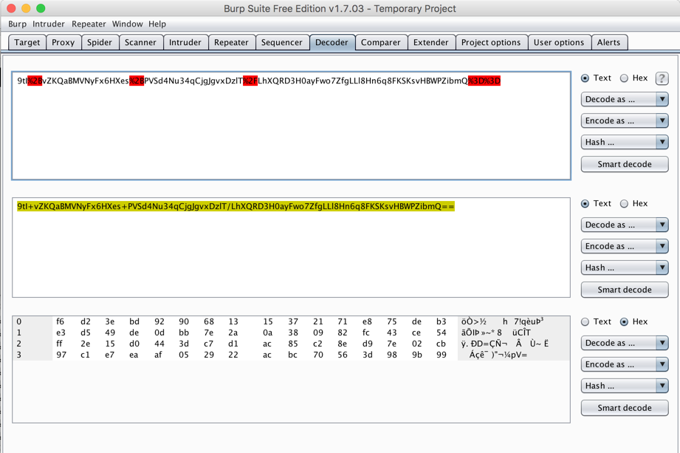Open the Repeater menu
Viewport: 680px width, 453px height.
pos(89,24)
